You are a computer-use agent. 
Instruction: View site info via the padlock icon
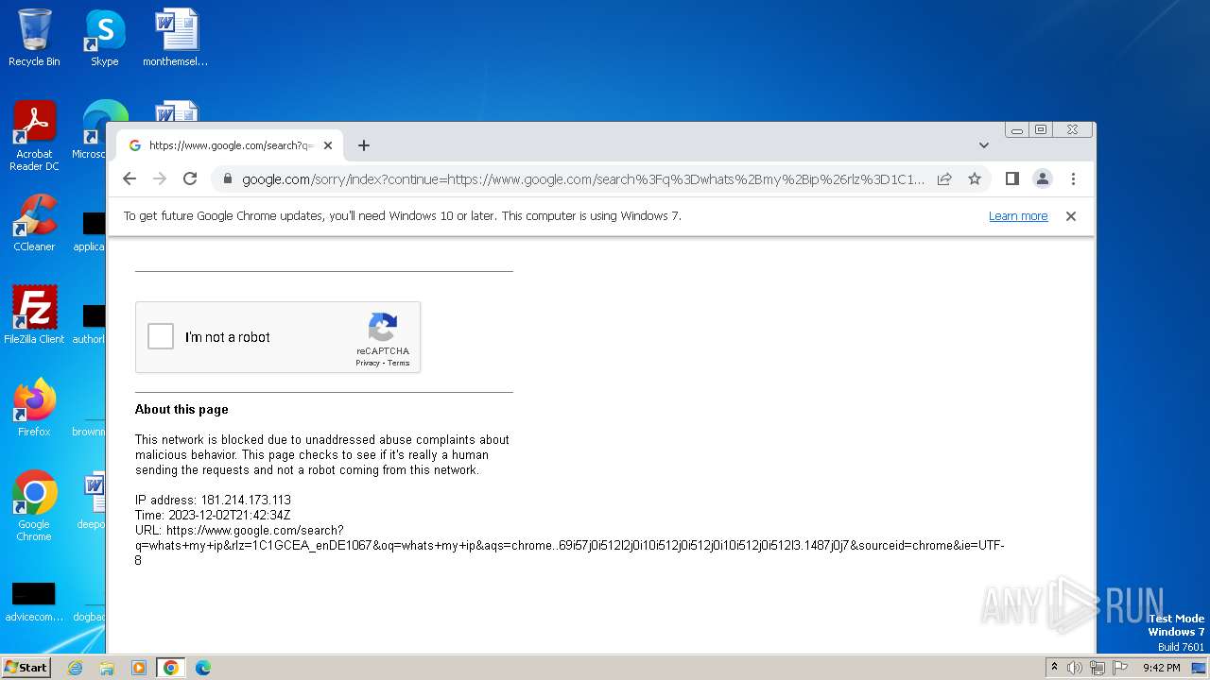point(227,178)
